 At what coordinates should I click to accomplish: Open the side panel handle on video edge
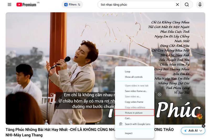pyautogui.click(x=204, y=65)
